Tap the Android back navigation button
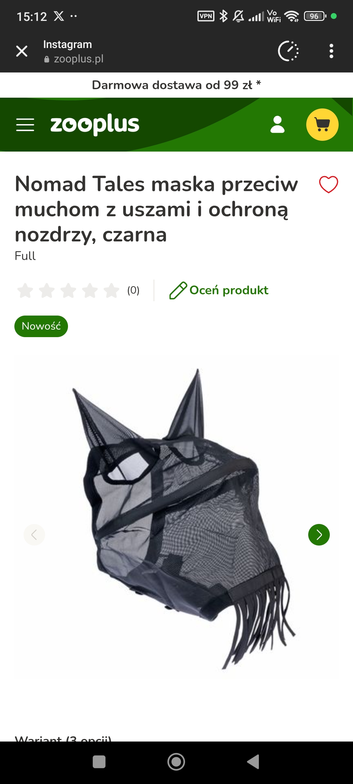Image resolution: width=353 pixels, height=784 pixels. coord(253,762)
